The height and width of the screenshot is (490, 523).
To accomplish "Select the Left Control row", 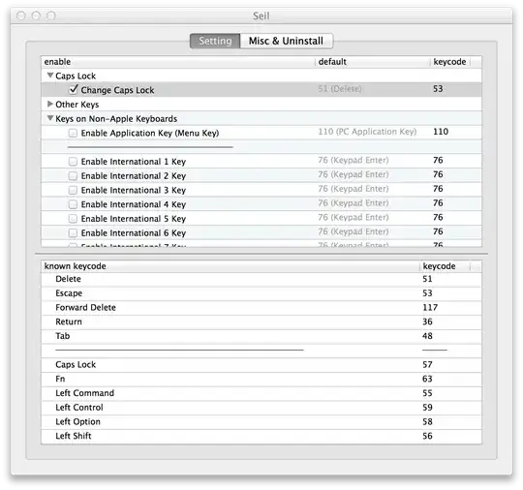I will click(261, 408).
